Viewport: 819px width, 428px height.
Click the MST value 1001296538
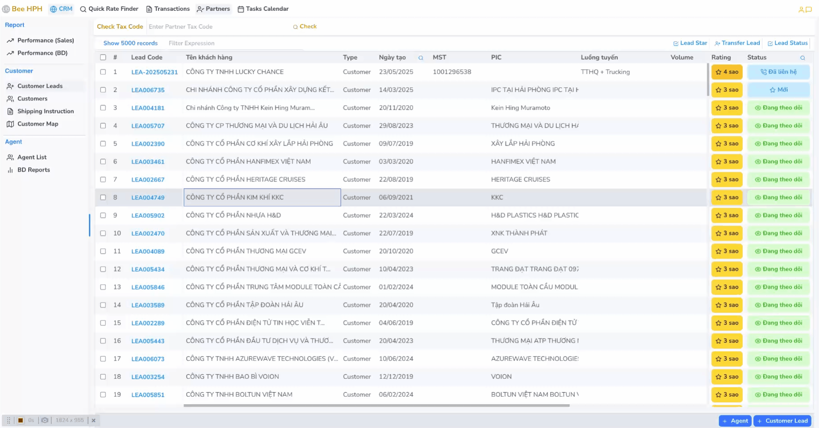click(x=452, y=72)
